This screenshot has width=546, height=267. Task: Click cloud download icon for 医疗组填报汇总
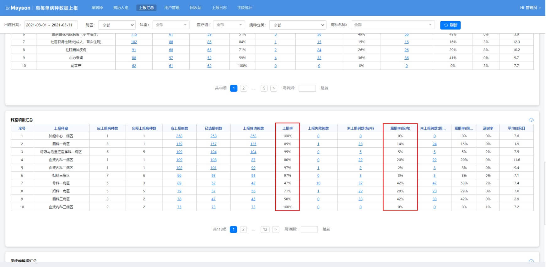click(531, 261)
